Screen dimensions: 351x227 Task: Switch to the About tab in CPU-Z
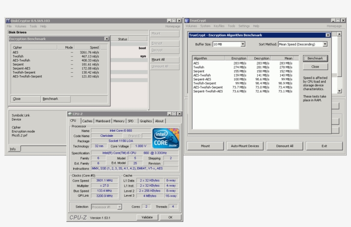pos(159,121)
